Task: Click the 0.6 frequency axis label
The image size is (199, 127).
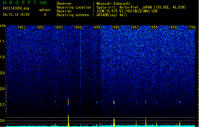Action: pos(3,121)
